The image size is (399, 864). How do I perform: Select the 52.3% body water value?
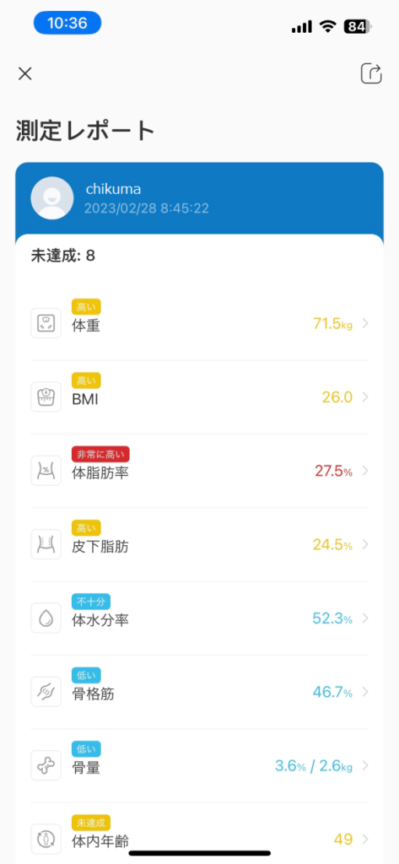click(x=332, y=618)
